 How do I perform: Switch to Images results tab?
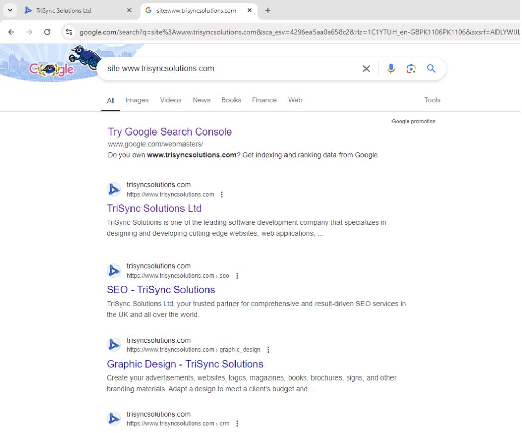[137, 100]
